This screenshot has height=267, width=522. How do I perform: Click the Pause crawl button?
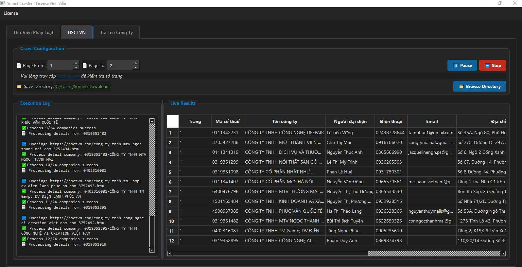(x=462, y=65)
